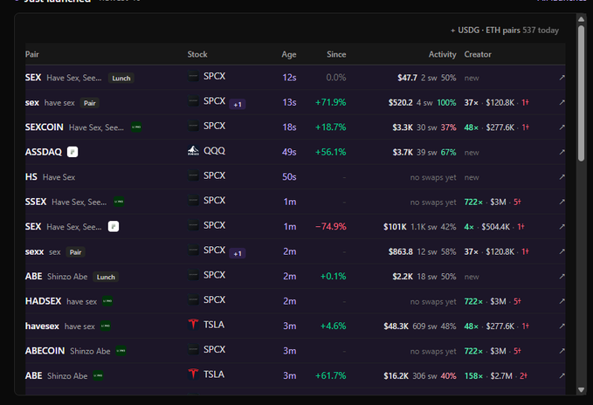
Task: Click the Pair tag in sex row
Action: coord(90,103)
